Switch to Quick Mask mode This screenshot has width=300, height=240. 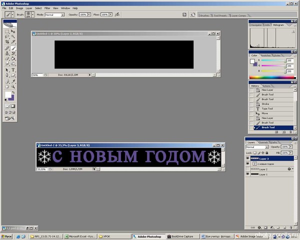tap(13, 106)
